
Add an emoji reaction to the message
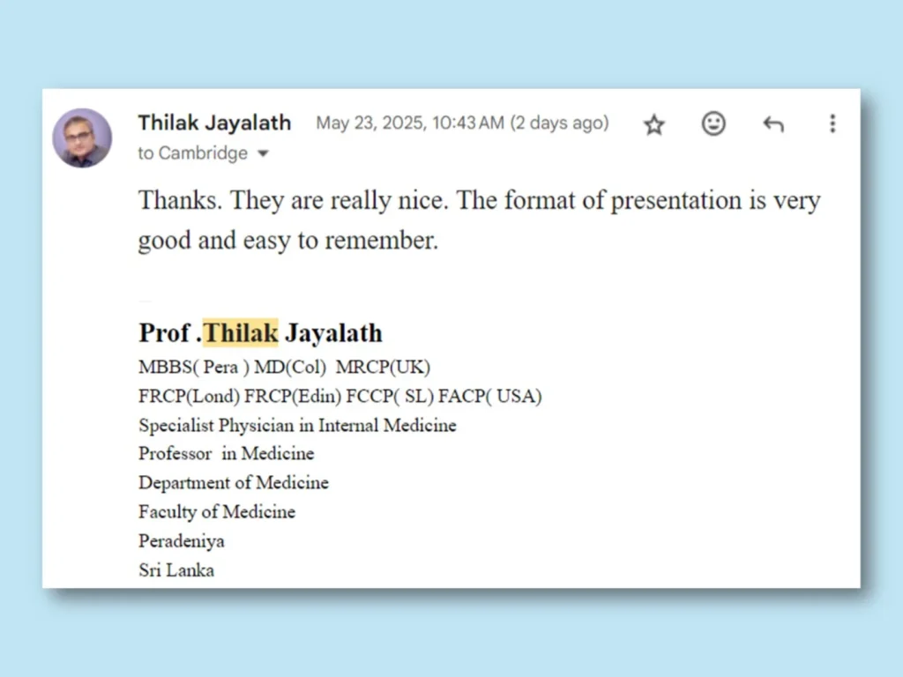713,123
